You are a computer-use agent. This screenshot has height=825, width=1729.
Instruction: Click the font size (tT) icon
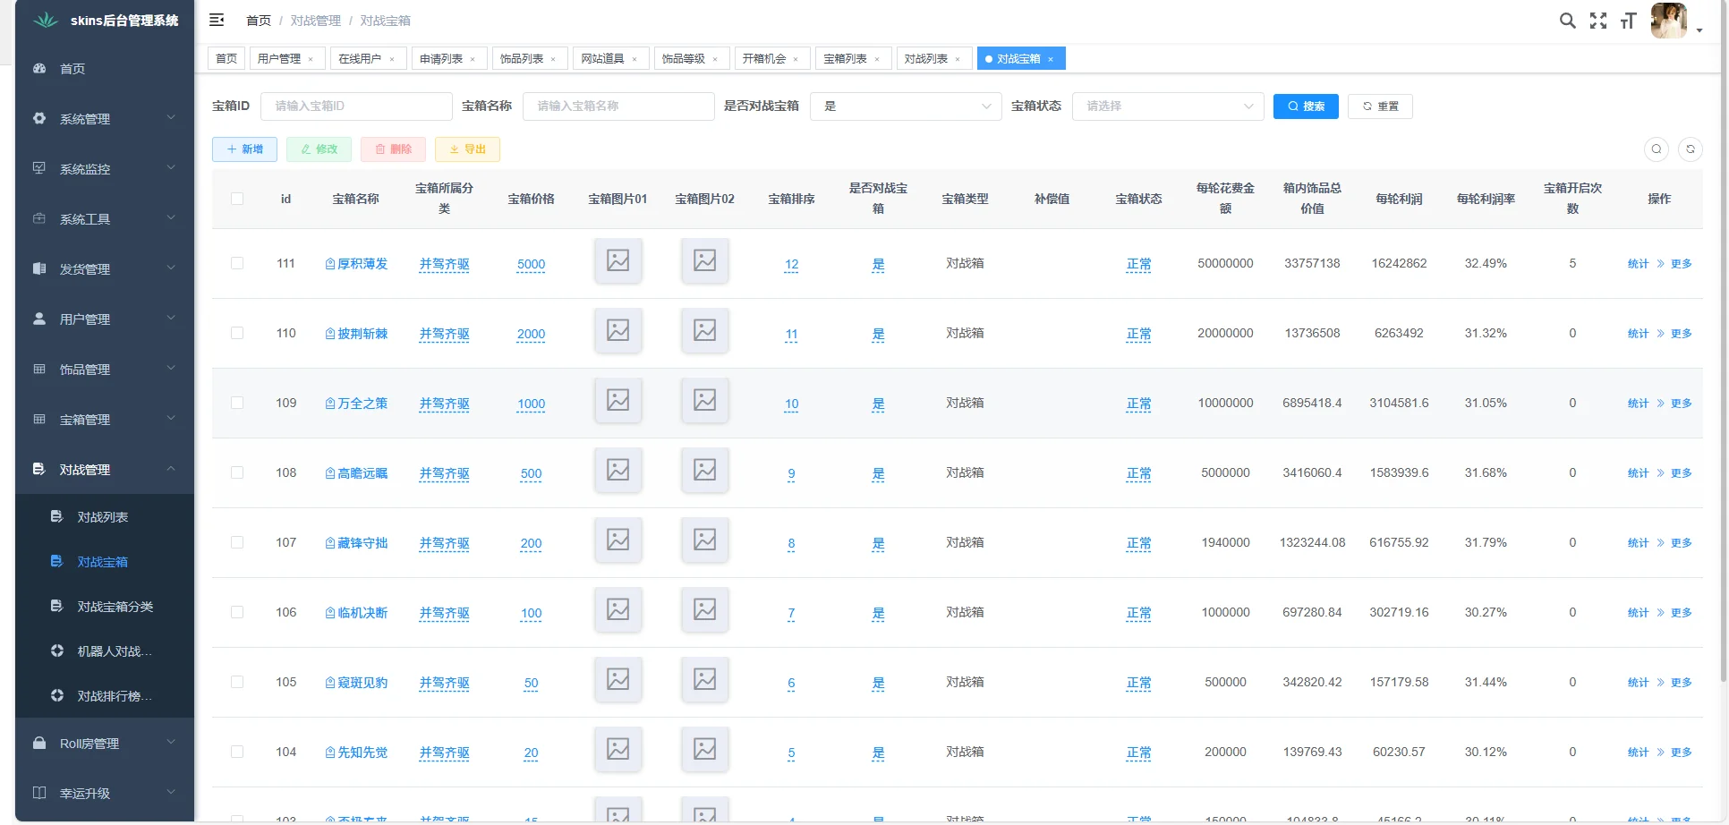pyautogui.click(x=1628, y=20)
